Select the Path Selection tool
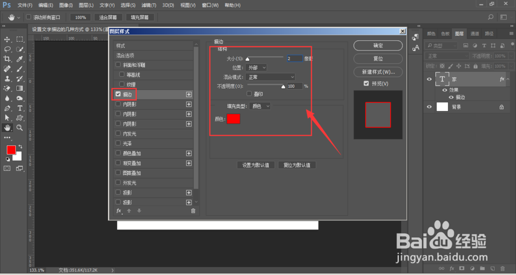516x275 pixels. (7, 118)
